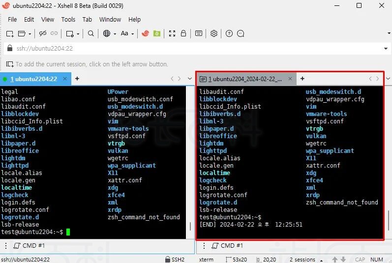Expand the address bar history dropdown

coord(386,49)
